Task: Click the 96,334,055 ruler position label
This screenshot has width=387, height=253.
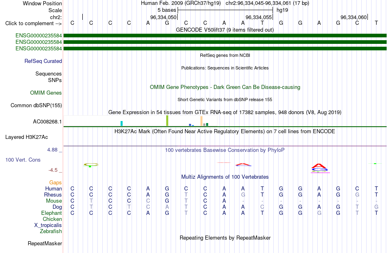Action: (259, 17)
